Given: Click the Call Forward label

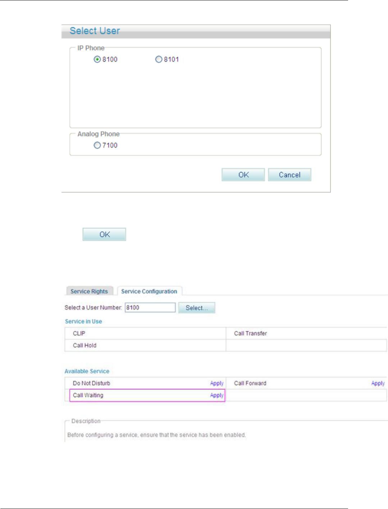Looking at the screenshot, I should click(250, 383).
